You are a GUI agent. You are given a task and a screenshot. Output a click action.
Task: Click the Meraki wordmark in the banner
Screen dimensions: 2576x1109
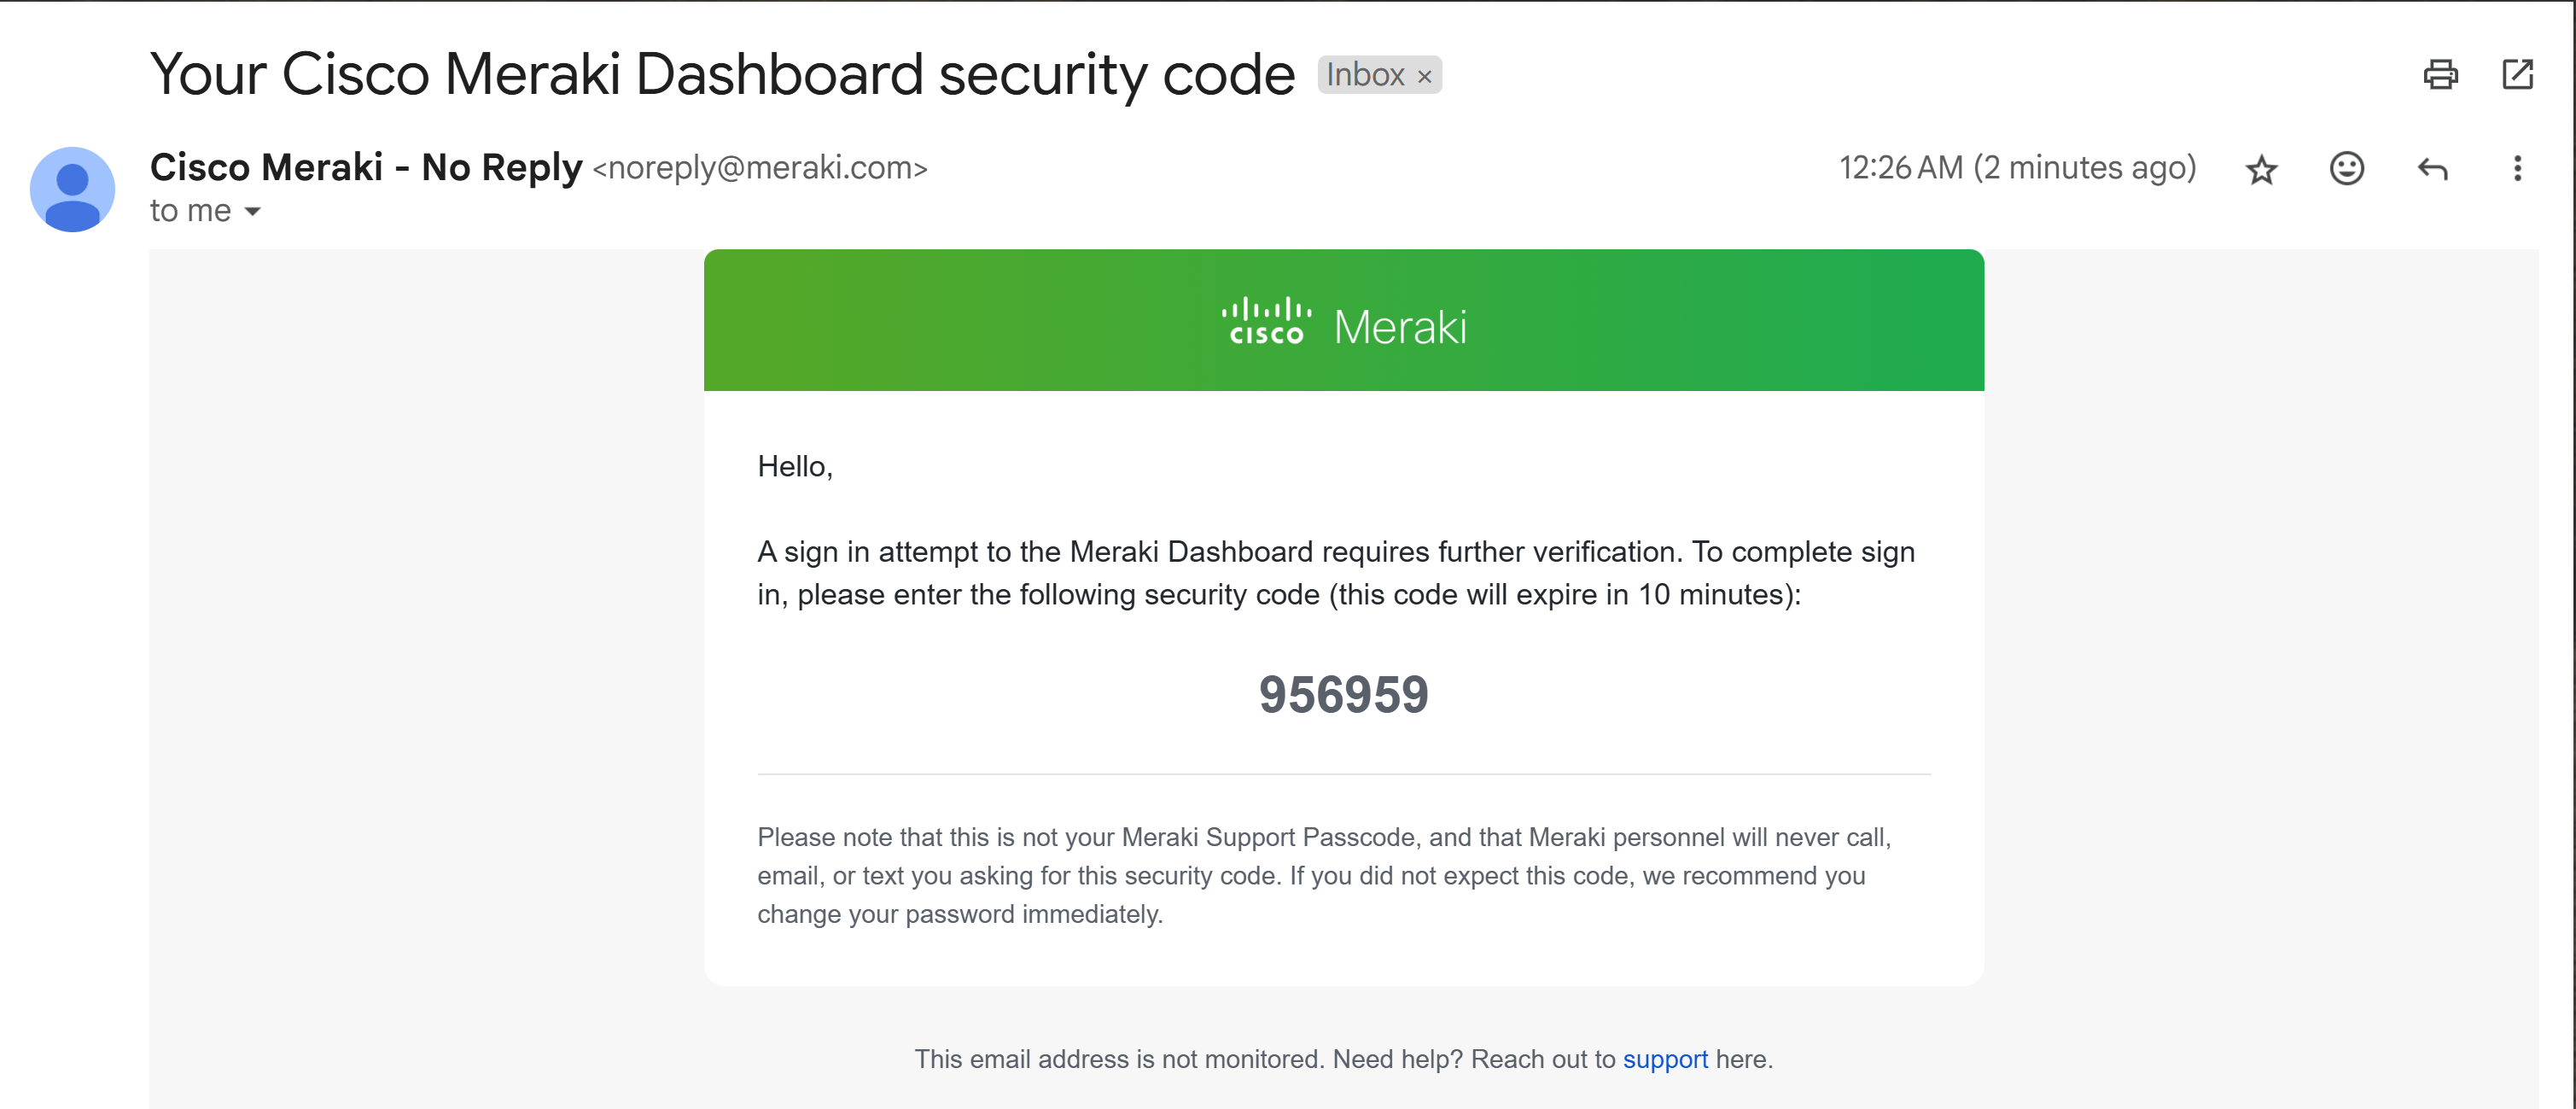1400,327
